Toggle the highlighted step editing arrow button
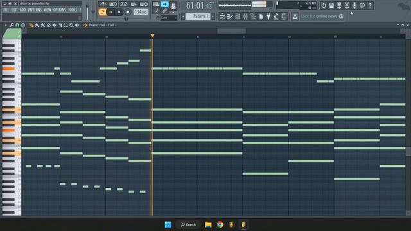The height and width of the screenshot is (231, 411). point(164,4)
